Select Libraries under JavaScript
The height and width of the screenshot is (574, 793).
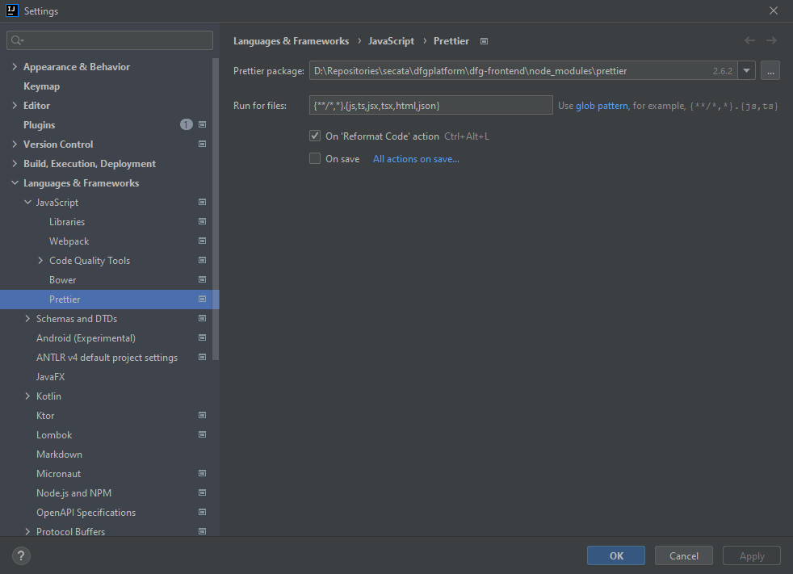pos(67,221)
